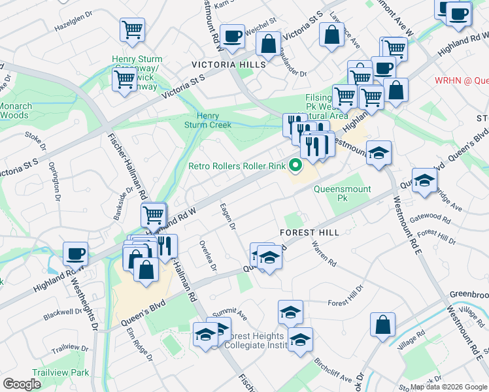Click the school marker near Gatewood Rd end of Queen's Blvd

coord(424,181)
